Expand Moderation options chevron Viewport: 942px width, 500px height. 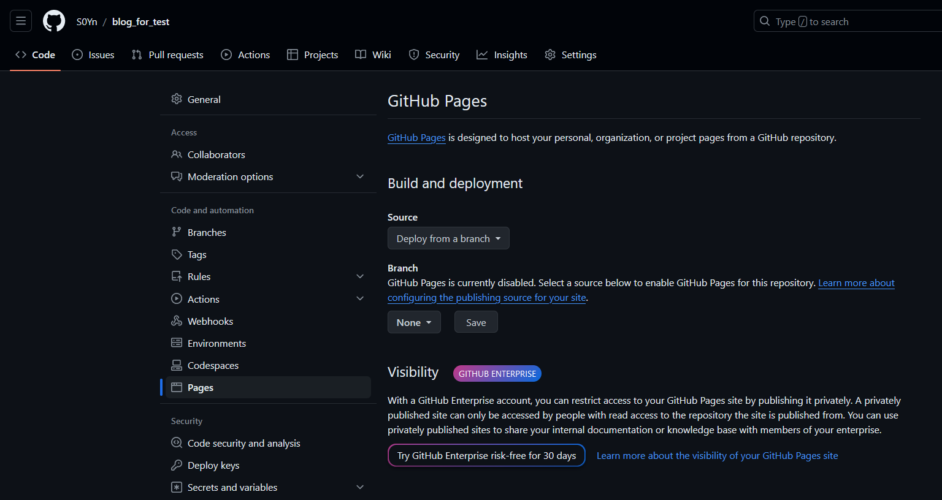[x=360, y=176]
